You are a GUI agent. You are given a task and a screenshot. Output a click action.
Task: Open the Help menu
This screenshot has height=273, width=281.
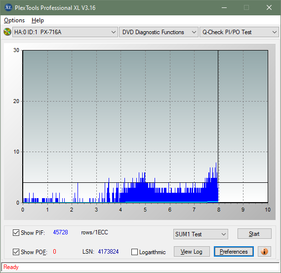tap(38, 20)
